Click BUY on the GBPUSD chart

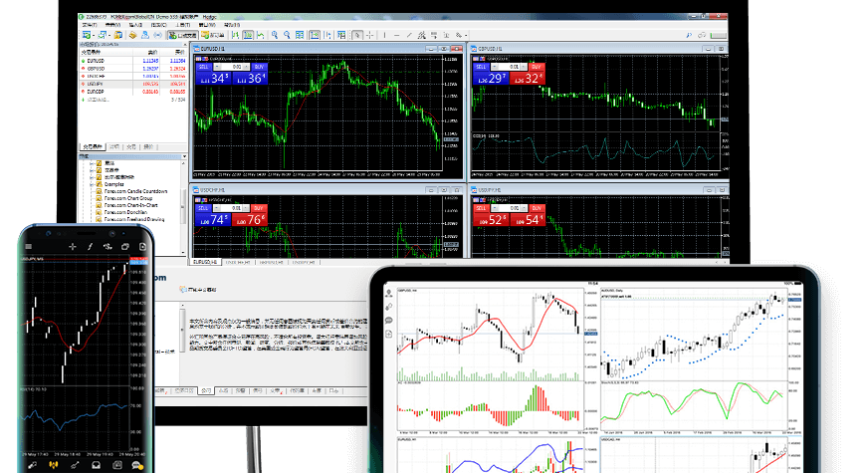535,66
